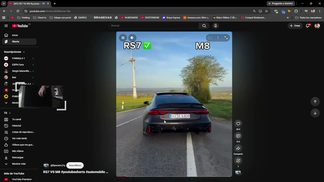Open Ver más tarde playlist
The image size is (324, 182).
[x=19, y=138]
